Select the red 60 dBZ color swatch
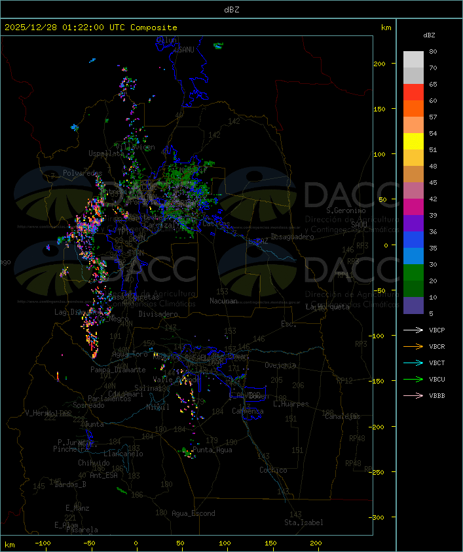This screenshot has width=463, height=552. pos(413,92)
